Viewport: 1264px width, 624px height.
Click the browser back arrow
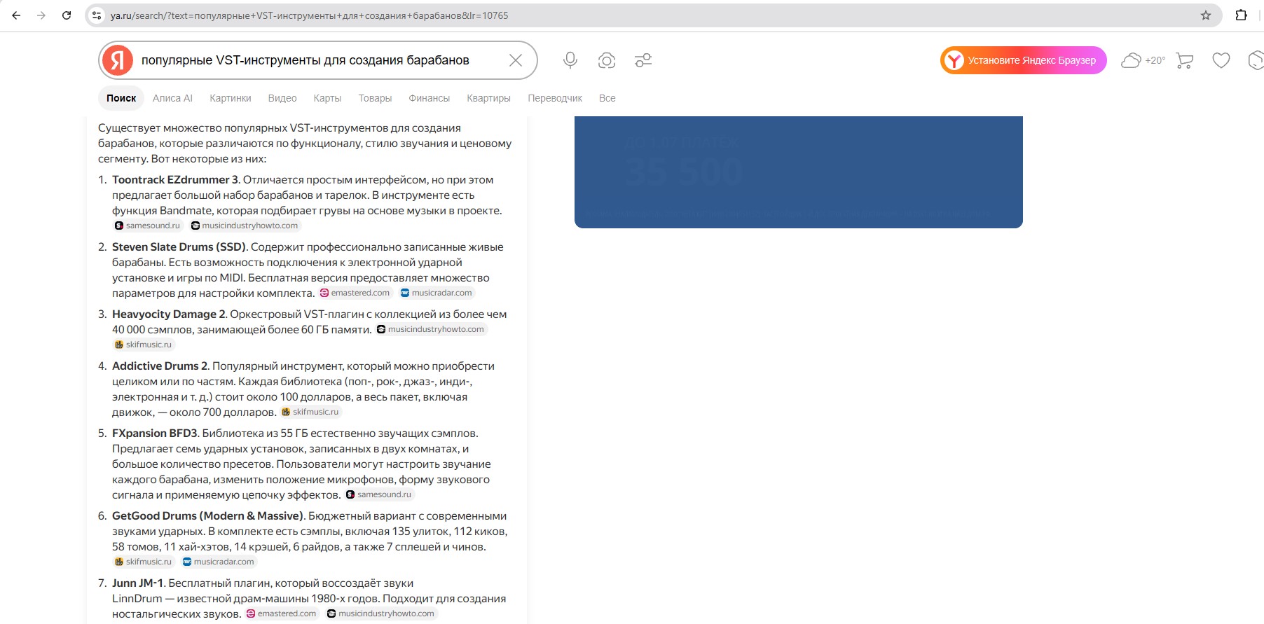pyautogui.click(x=16, y=15)
